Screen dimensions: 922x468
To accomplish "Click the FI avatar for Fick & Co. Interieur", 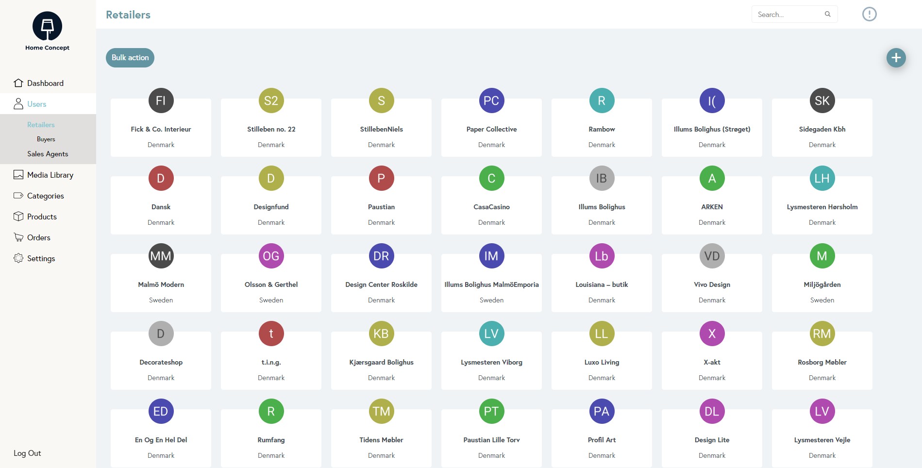I will point(161,100).
